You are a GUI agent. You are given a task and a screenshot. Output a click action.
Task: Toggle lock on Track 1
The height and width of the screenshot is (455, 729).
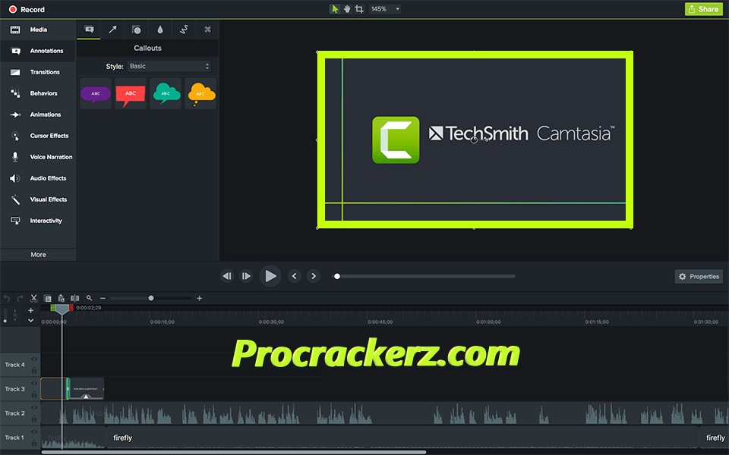tap(34, 442)
